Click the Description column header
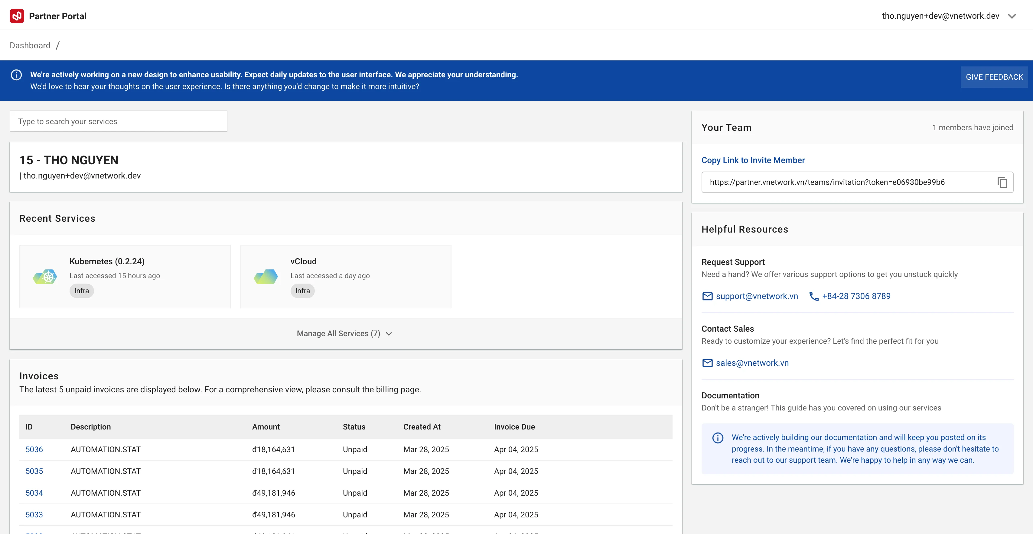This screenshot has height=534, width=1033. (91, 427)
